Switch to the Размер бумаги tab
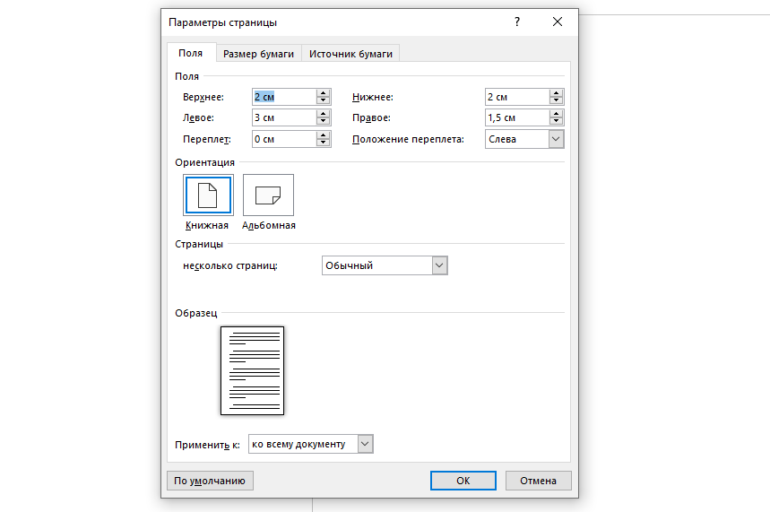The height and width of the screenshot is (512, 770). [x=258, y=54]
